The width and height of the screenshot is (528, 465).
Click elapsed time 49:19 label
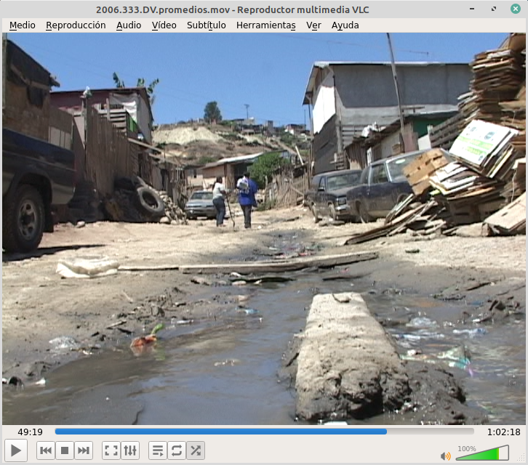tap(31, 432)
